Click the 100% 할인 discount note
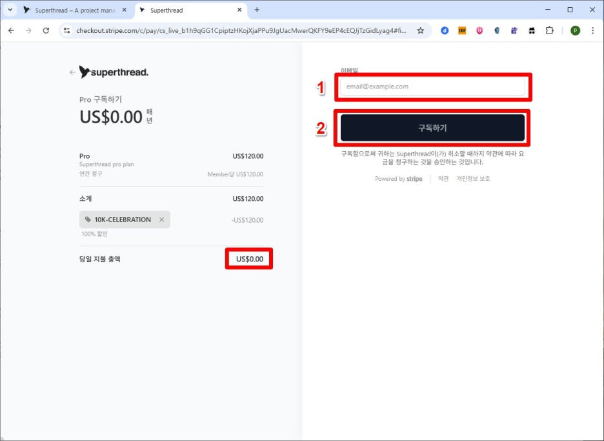Image resolution: width=604 pixels, height=441 pixels. coord(94,234)
